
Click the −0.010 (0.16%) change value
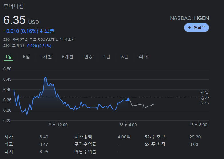click(x=21, y=31)
